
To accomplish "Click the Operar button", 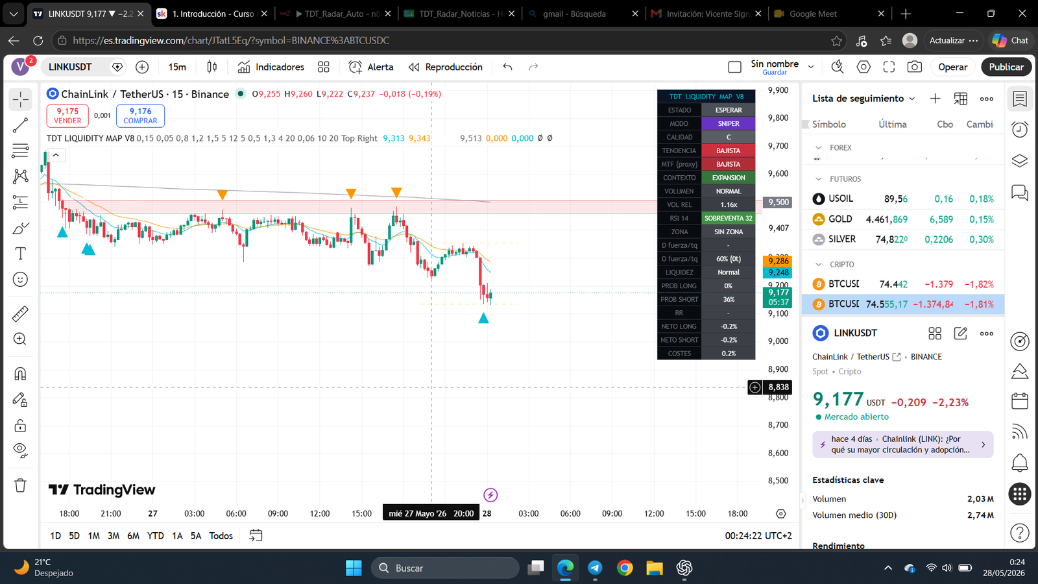I will click(x=952, y=67).
